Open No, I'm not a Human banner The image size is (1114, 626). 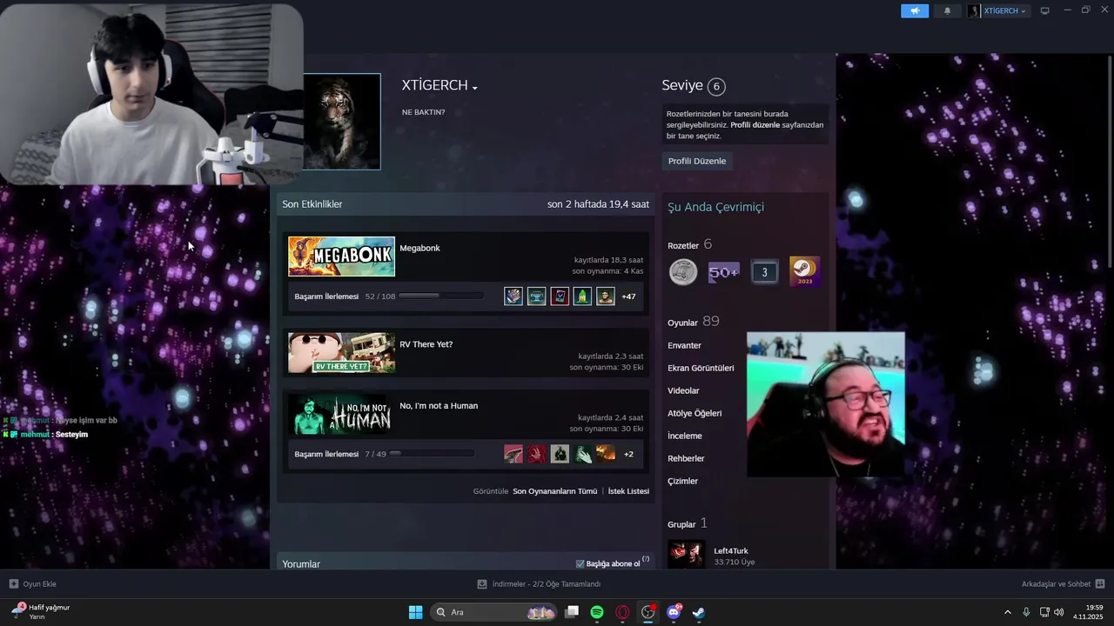point(341,415)
